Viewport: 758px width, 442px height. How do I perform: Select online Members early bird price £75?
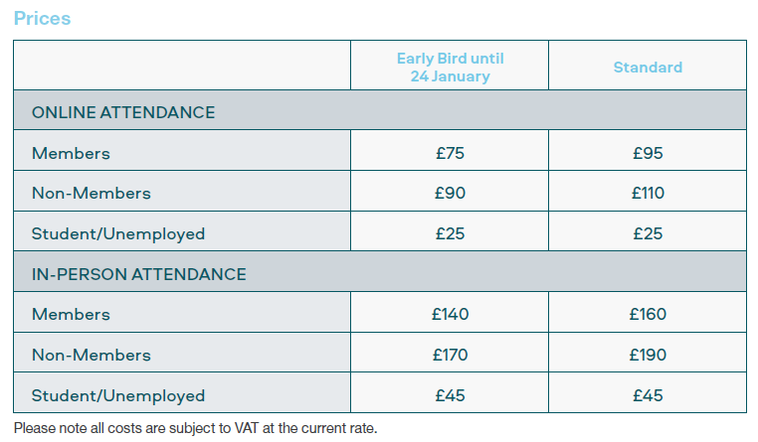pyautogui.click(x=450, y=153)
